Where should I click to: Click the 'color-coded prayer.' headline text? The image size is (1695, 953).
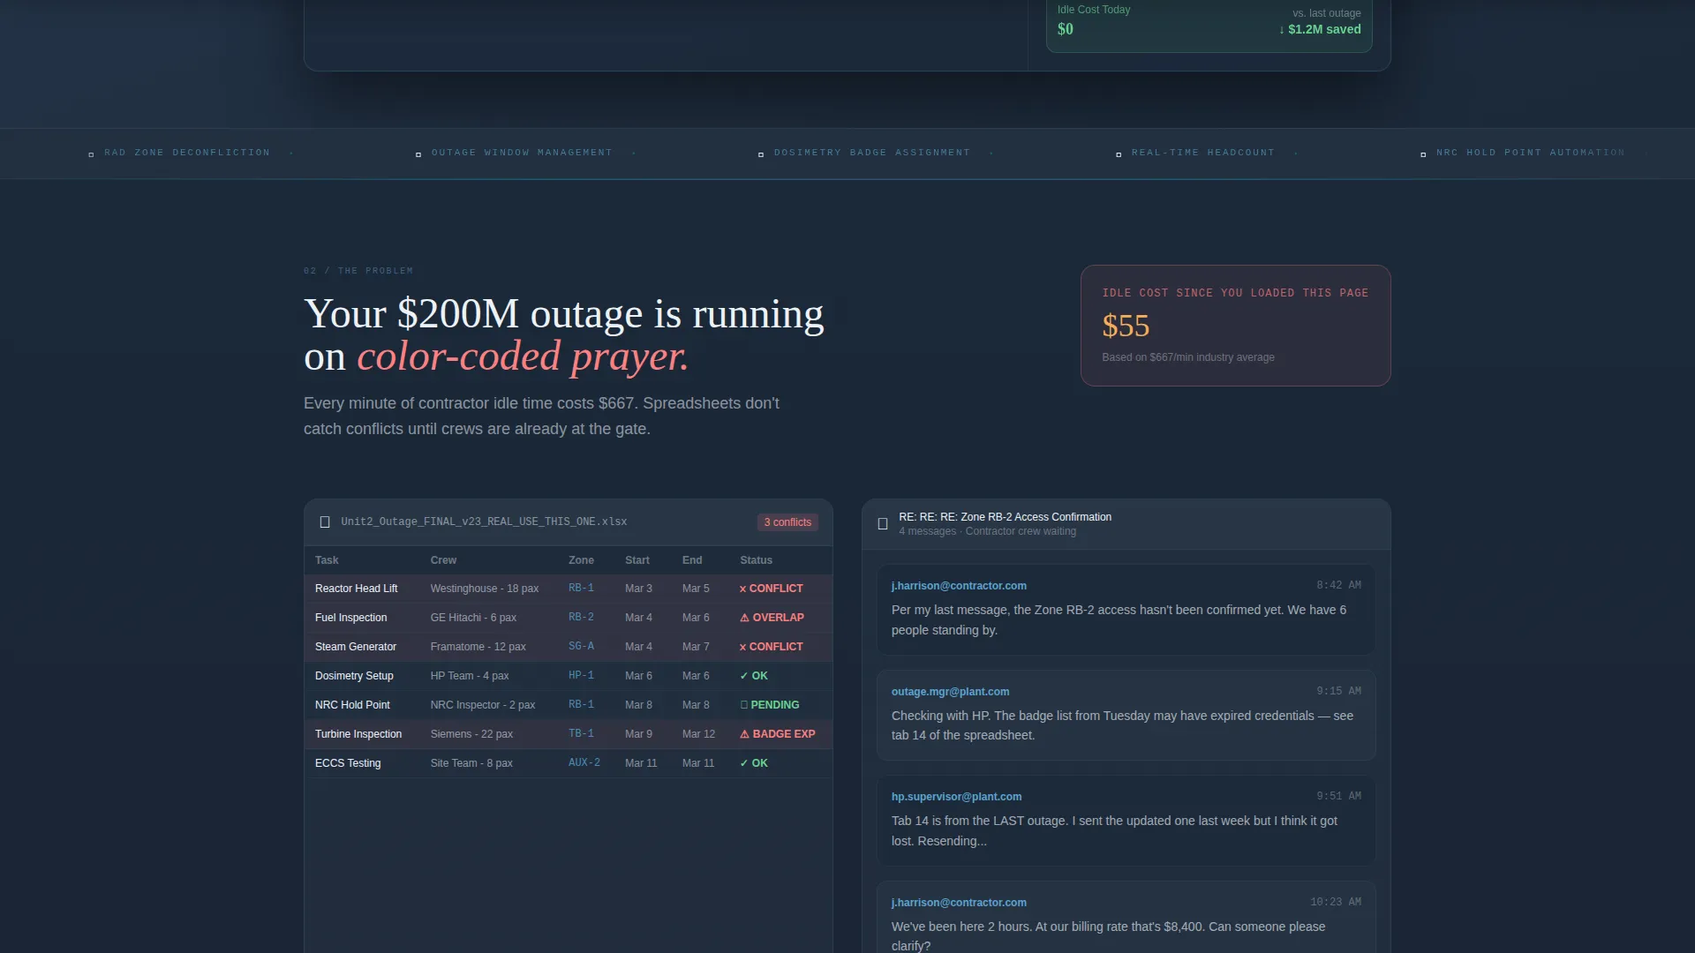click(x=523, y=357)
